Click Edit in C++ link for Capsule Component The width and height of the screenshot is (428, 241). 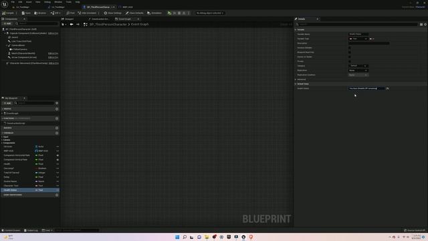click(x=53, y=33)
